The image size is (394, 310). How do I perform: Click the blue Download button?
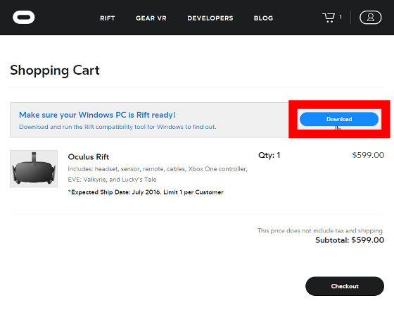[339, 119]
